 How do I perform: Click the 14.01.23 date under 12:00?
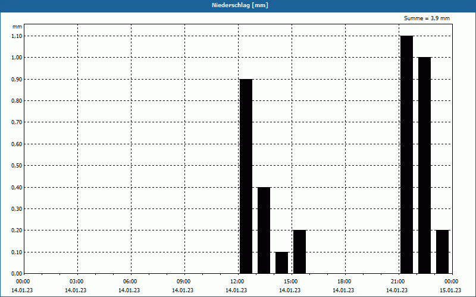pos(236,290)
